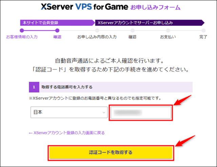The image size is (217, 167).
Task: Click the XServer VPS for Game logo
Action: pos(84,7)
